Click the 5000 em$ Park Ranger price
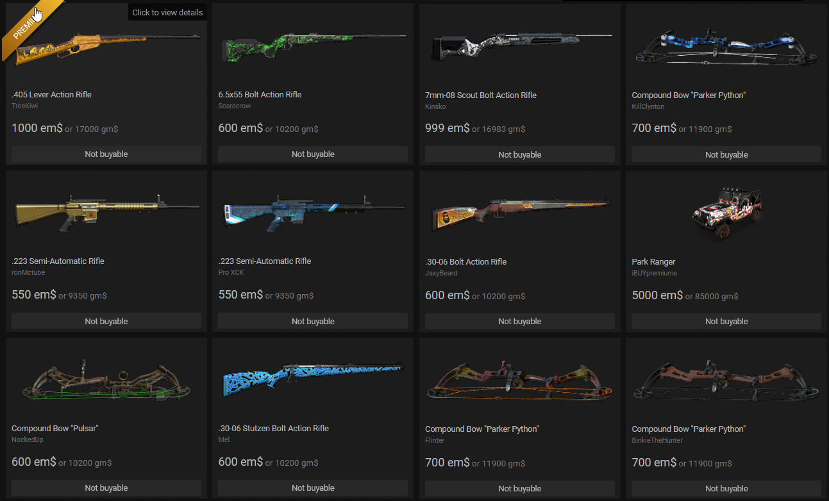The image size is (829, 501). 657,295
